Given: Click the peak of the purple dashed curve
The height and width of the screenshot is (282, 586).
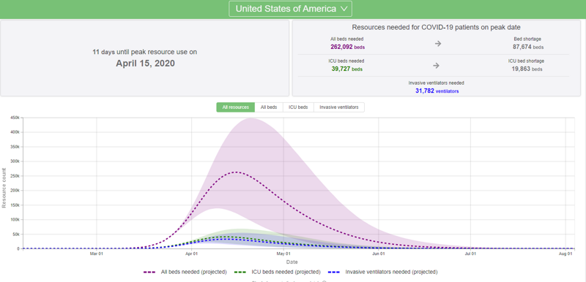Looking at the screenshot, I should point(236,172).
